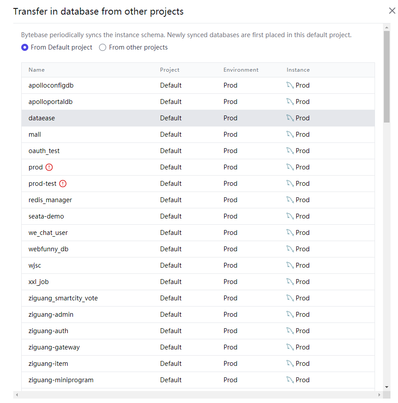
Task: Choose the ziguang-item database name
Action: 48,364
